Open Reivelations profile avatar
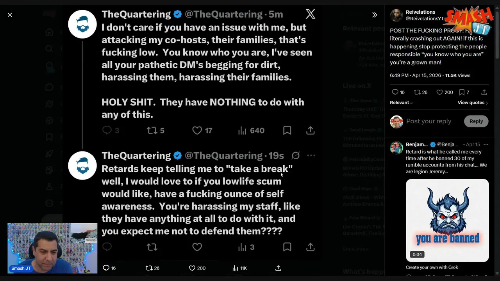The image size is (500, 281). (x=396, y=16)
